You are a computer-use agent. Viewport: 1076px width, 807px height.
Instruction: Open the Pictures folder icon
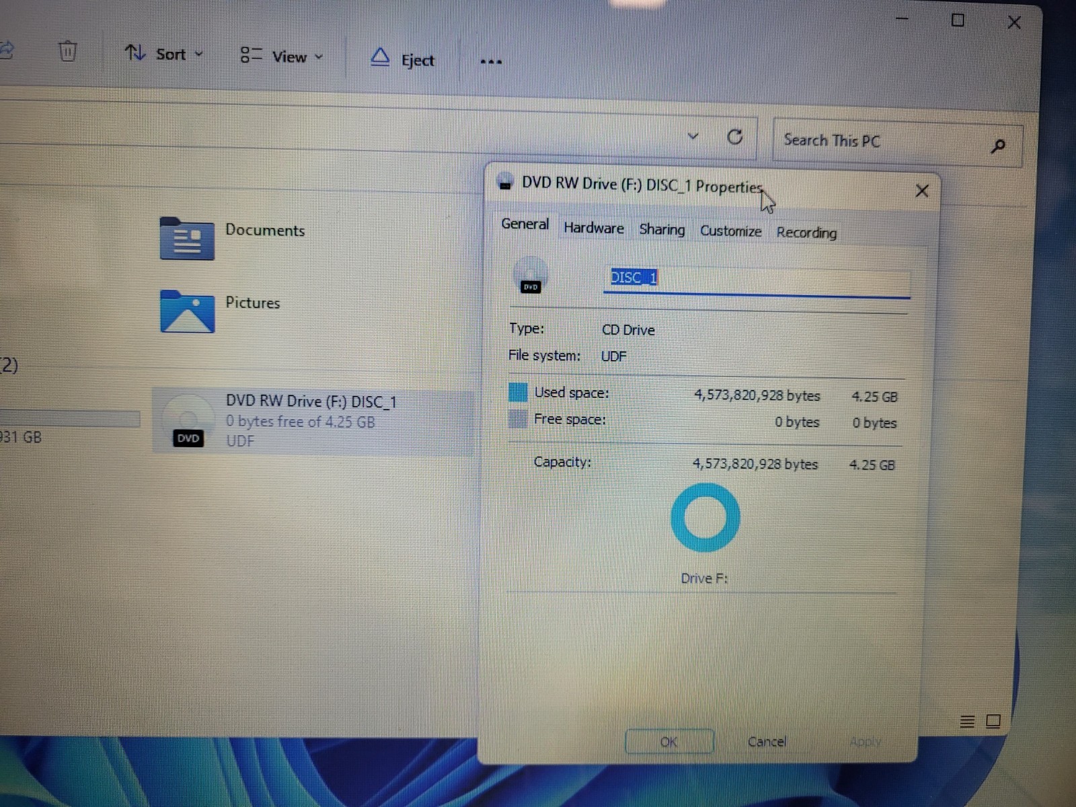[x=187, y=311]
